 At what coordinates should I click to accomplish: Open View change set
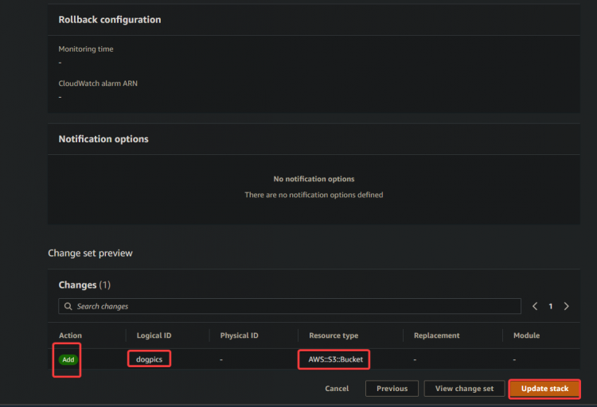tap(464, 389)
